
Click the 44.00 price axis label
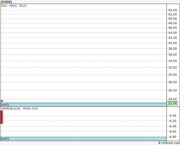[x=173, y=33]
